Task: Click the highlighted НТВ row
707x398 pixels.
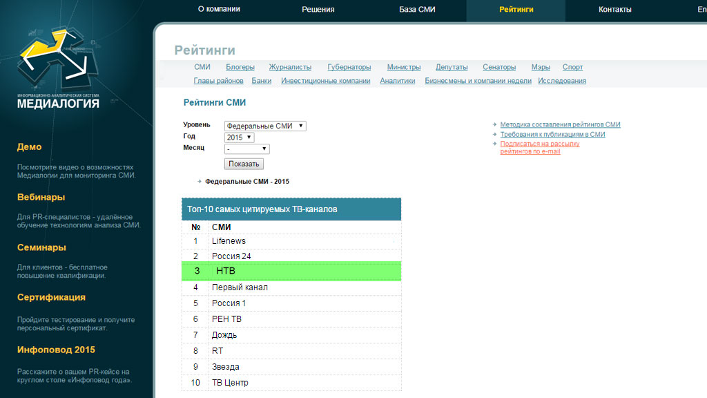Action: tap(291, 271)
